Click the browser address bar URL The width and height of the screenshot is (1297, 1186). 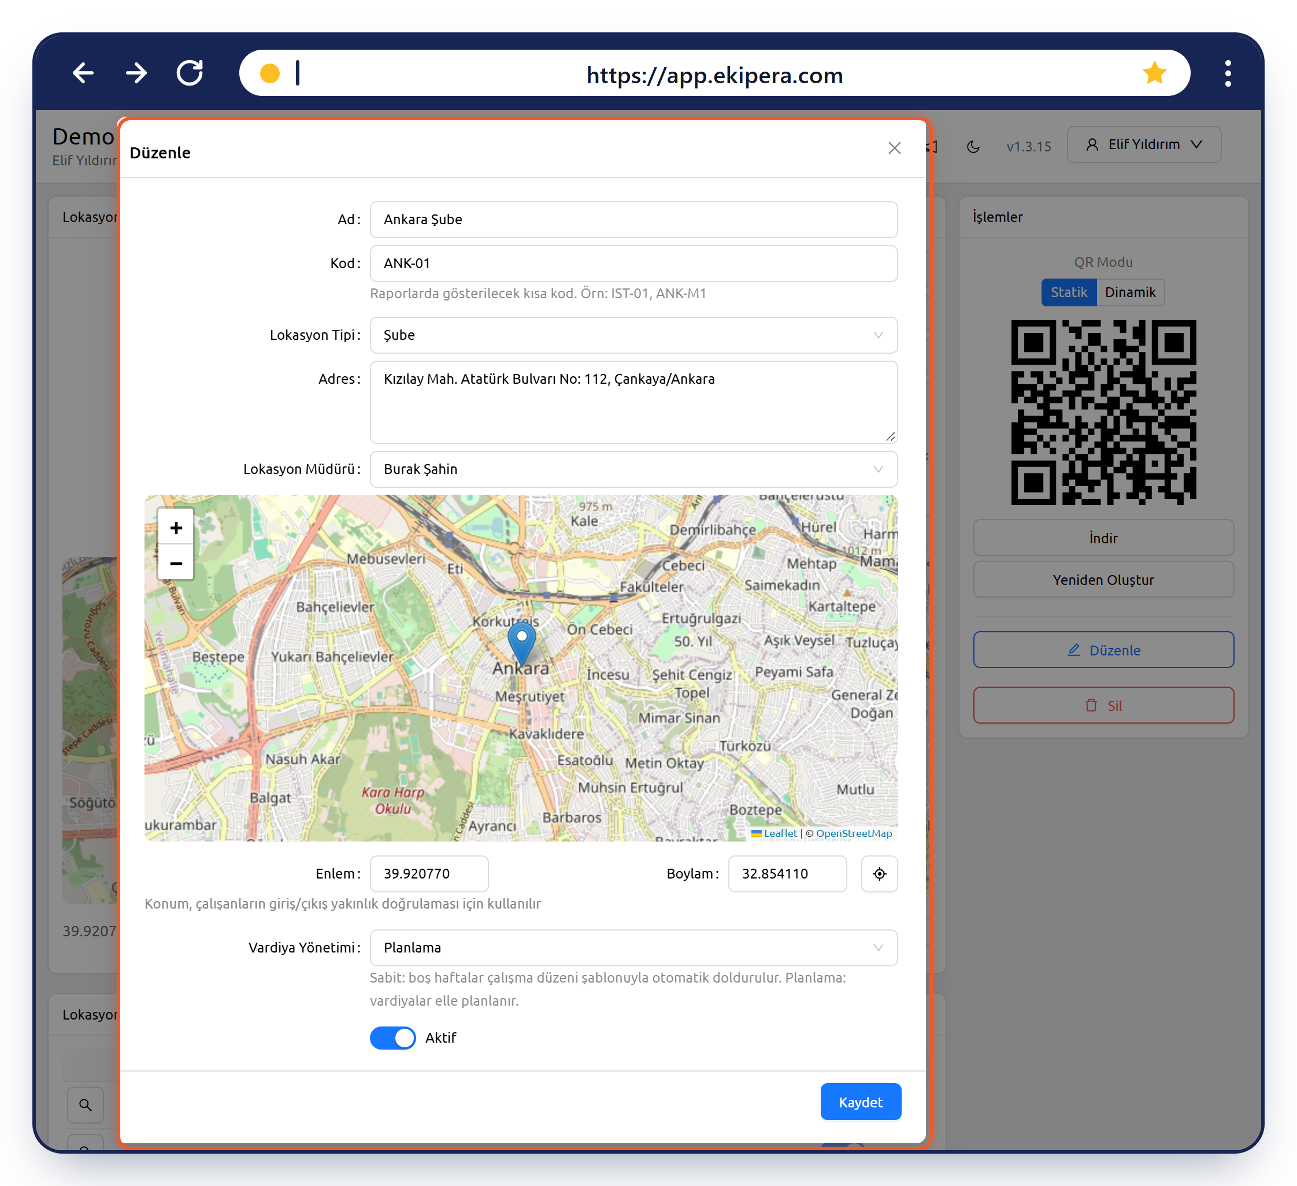click(714, 75)
